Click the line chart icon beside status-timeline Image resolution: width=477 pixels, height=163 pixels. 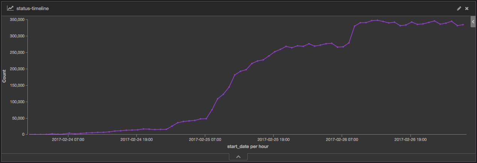coord(11,8)
